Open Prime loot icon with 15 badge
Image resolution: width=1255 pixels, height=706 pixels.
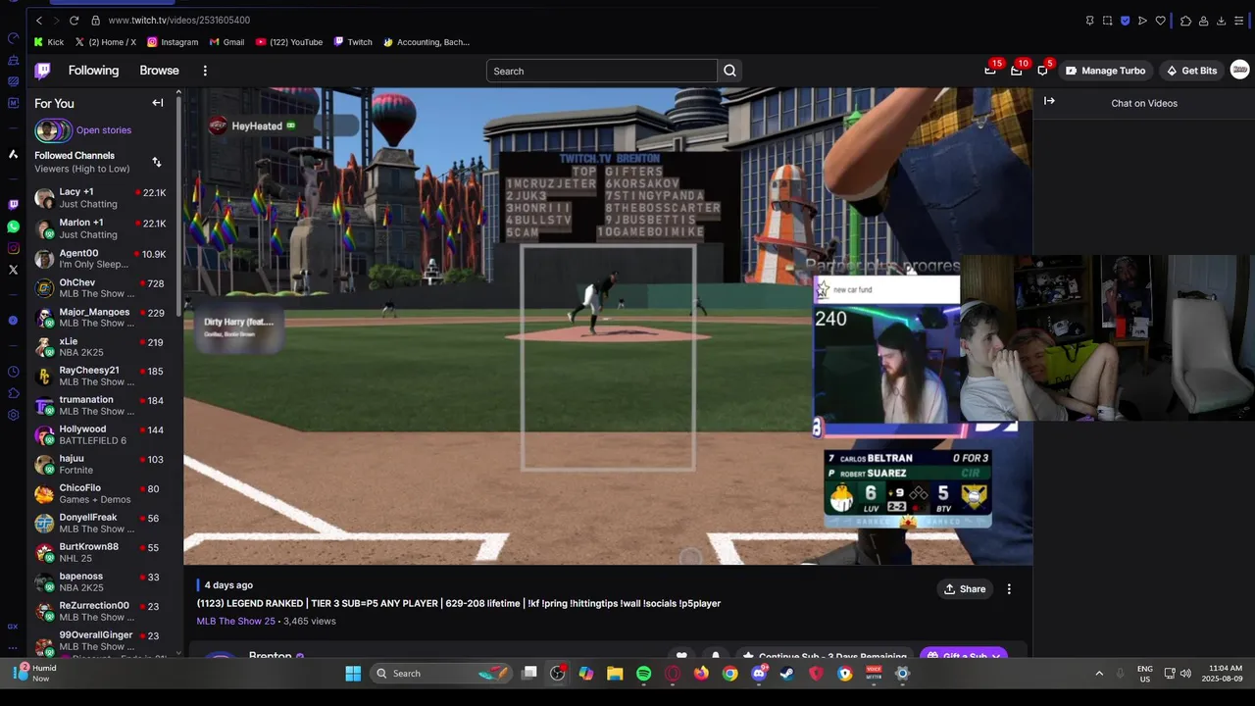(x=990, y=71)
